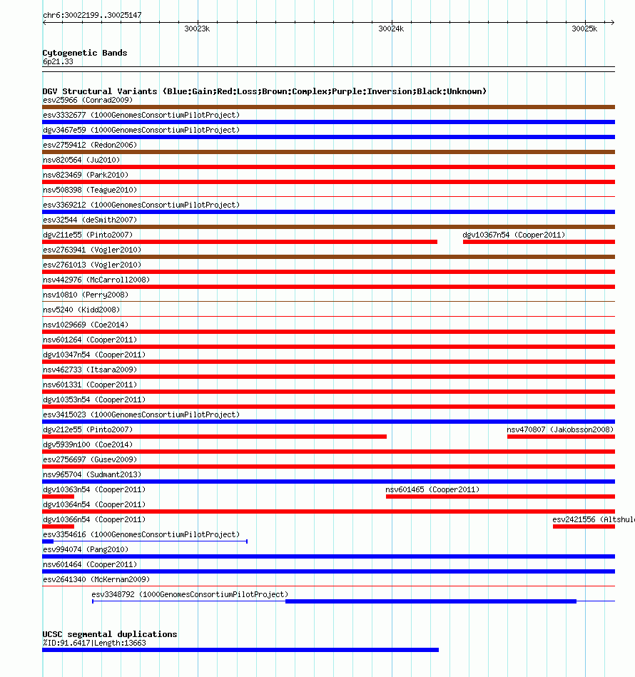This screenshot has width=635, height=677.
Task: Click the 6p21.33 cytogenetic band label
Action: (58, 61)
